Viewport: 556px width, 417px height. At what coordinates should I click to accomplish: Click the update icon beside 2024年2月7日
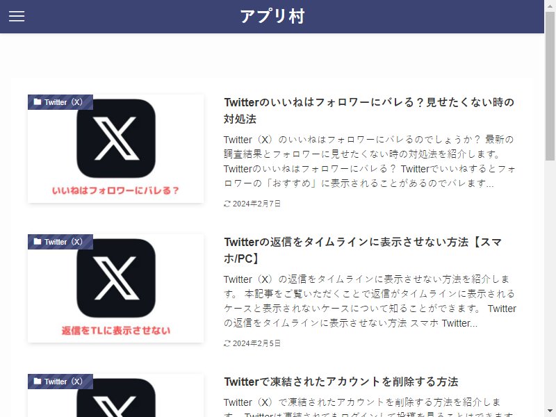click(x=227, y=204)
